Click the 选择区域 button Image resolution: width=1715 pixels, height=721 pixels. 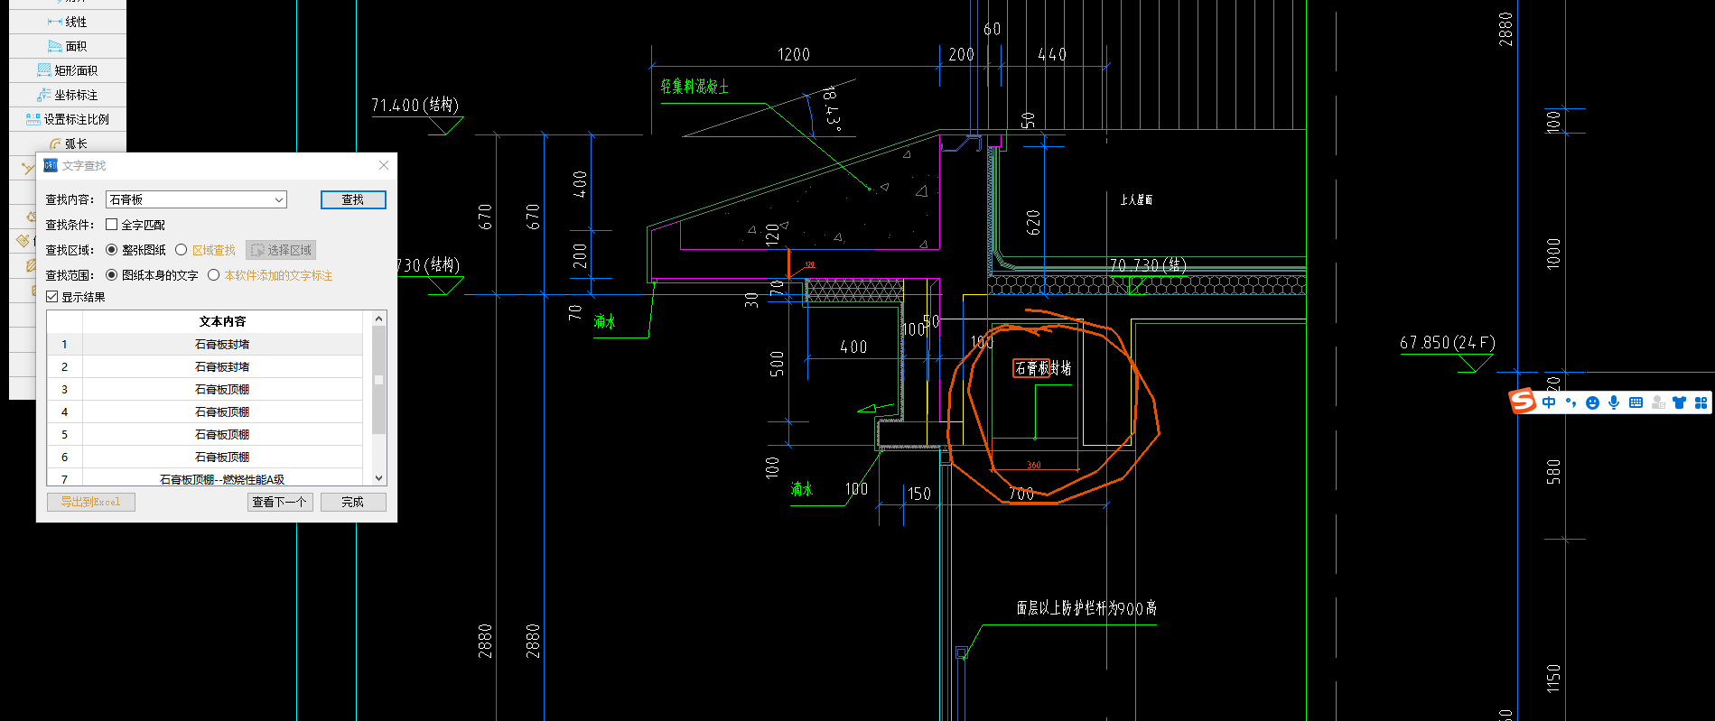click(281, 250)
